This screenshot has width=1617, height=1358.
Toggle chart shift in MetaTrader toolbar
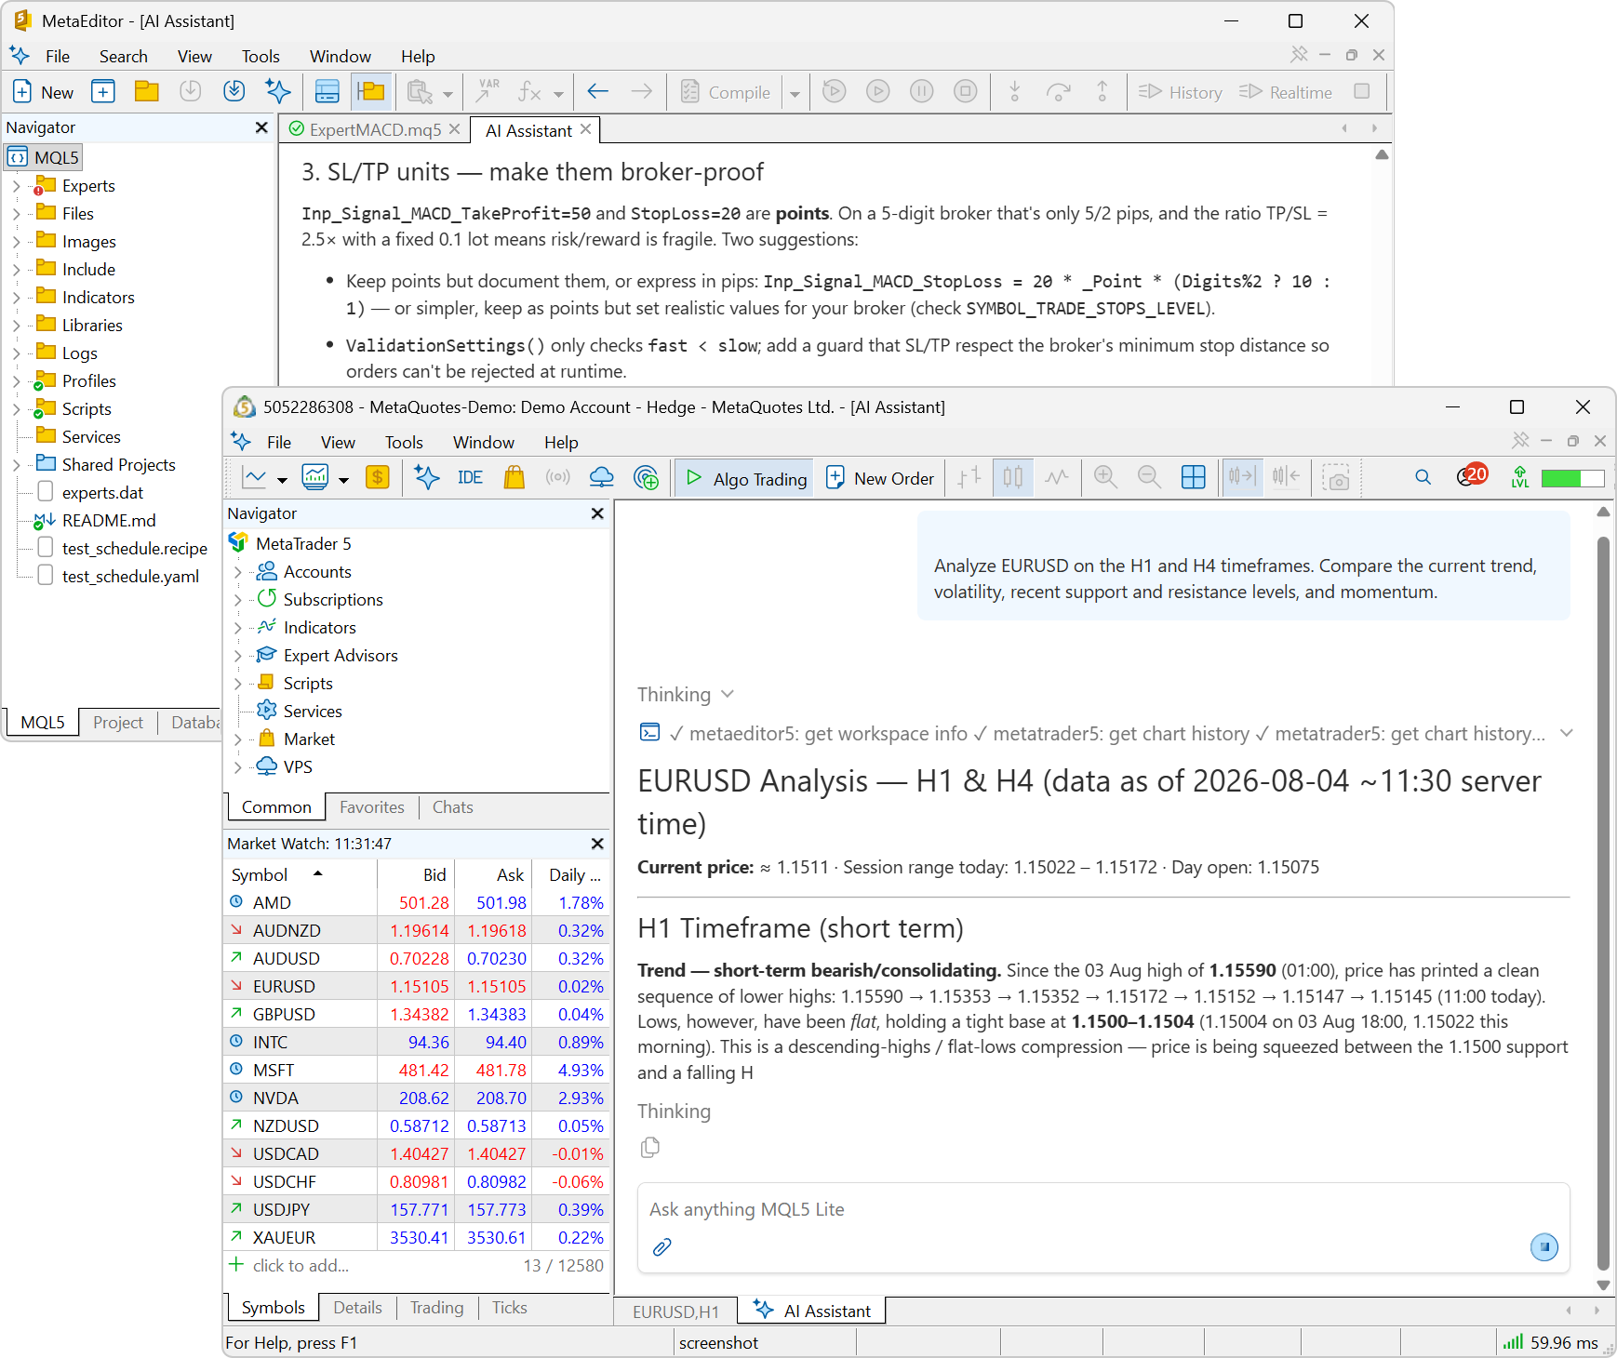[1286, 477]
